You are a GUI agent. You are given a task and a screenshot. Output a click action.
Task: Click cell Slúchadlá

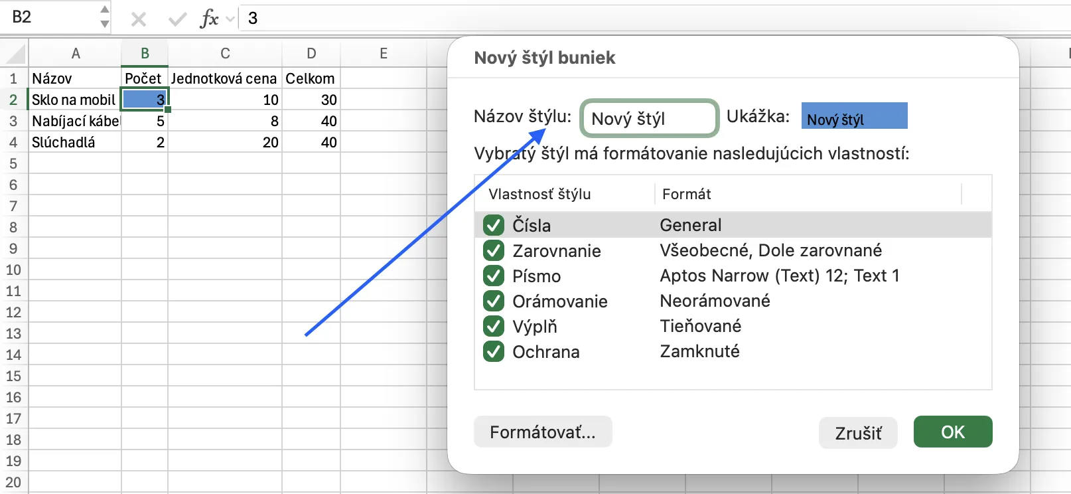coord(75,142)
